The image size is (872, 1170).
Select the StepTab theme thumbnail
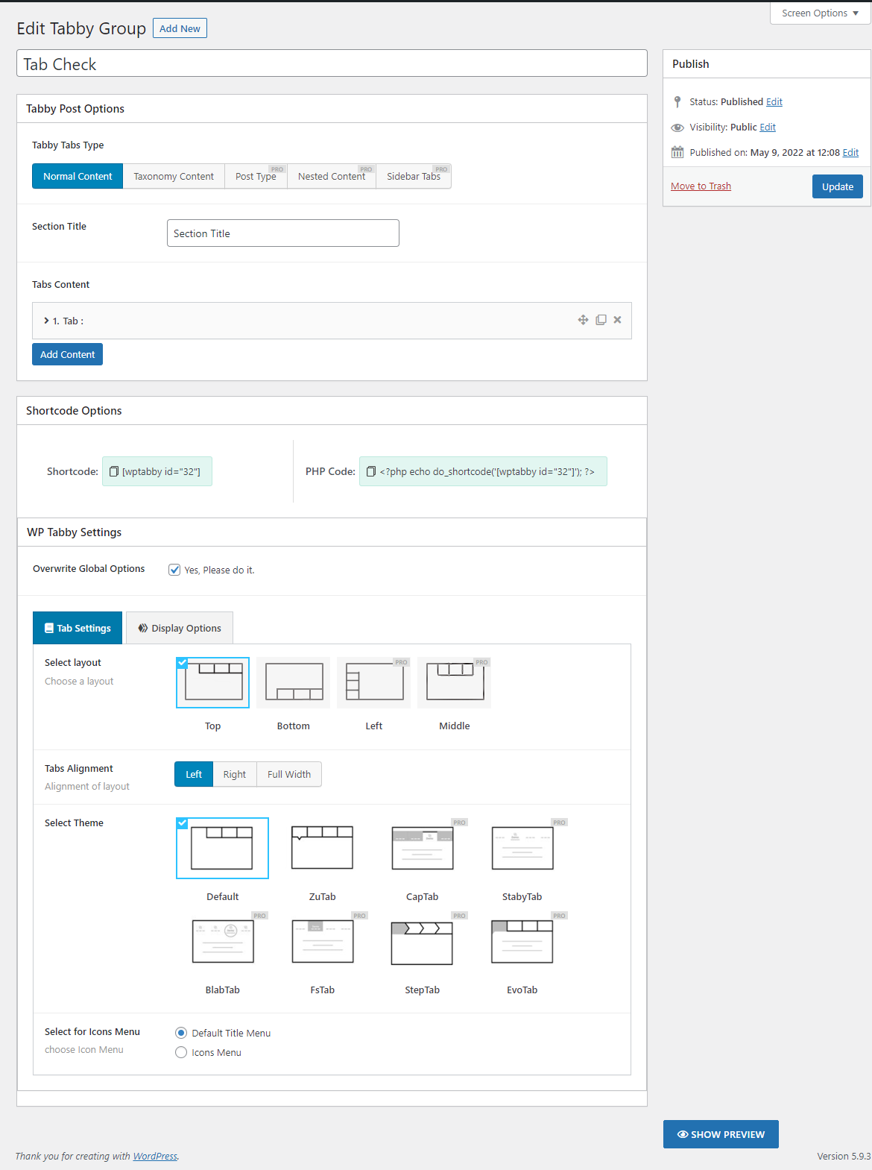click(x=422, y=943)
